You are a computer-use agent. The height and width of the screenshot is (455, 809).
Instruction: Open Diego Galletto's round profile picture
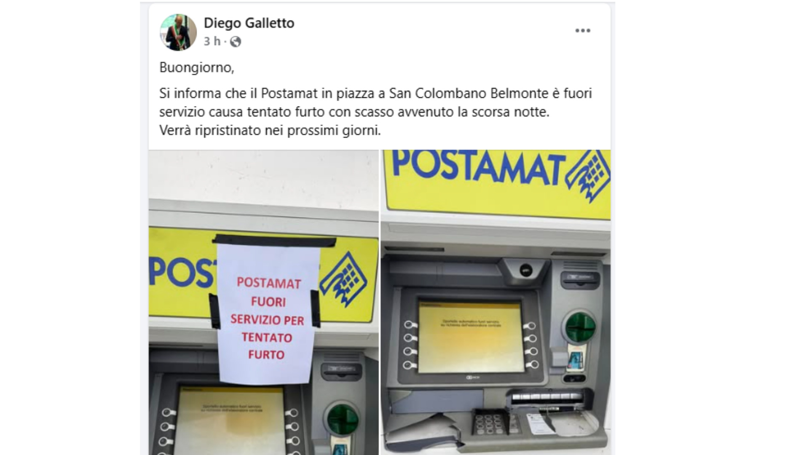coord(178,32)
